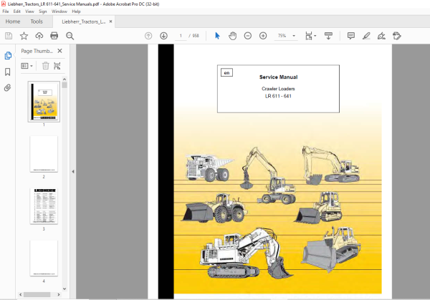Open the Edit menu
Viewport: 430px width, 300px height.
click(x=17, y=11)
